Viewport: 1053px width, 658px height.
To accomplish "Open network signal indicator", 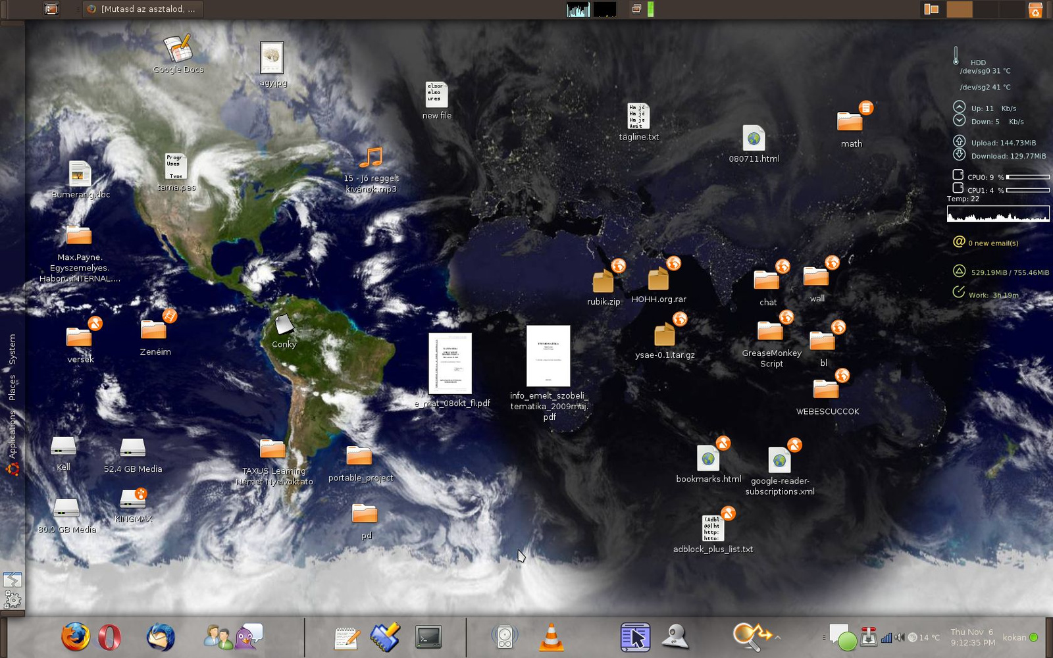I will pos(886,637).
